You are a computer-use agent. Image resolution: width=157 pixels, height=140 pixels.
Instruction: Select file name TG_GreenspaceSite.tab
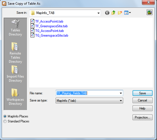tap(52, 35)
